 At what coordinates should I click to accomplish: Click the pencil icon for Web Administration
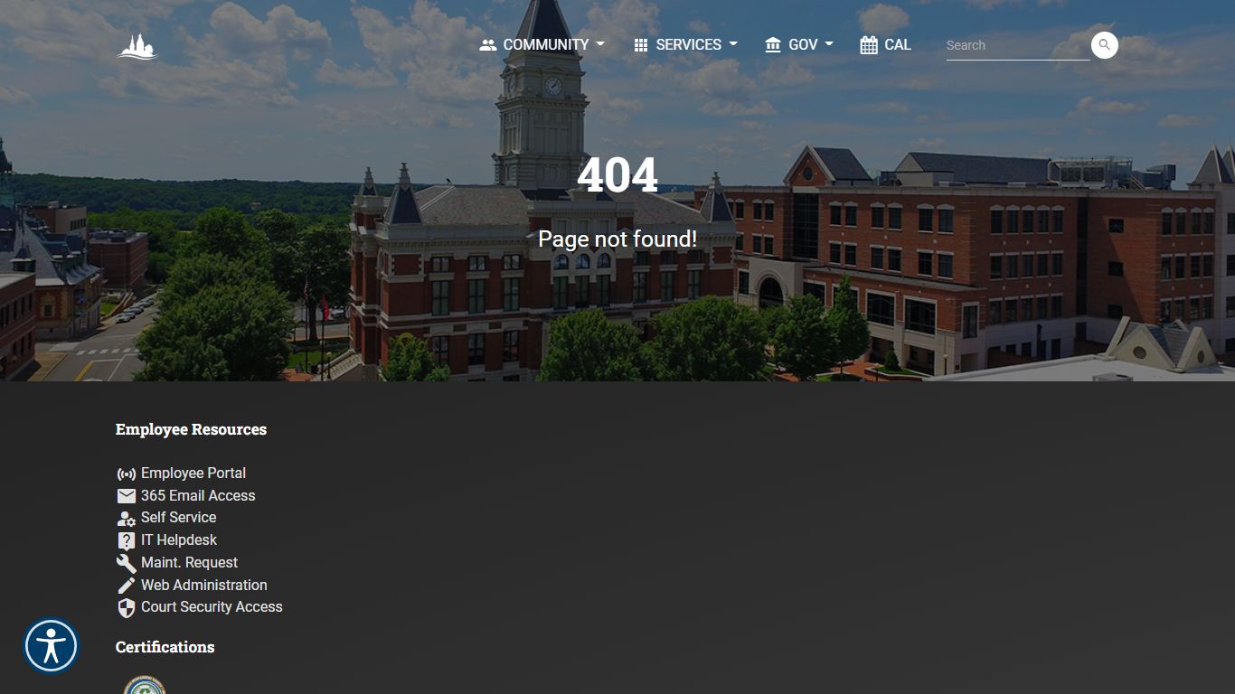pos(127,586)
